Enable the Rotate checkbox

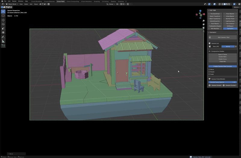(209, 72)
